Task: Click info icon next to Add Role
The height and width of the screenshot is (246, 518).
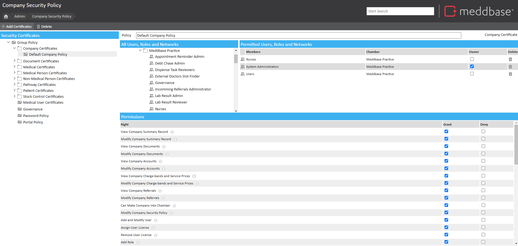Action: coord(138,242)
